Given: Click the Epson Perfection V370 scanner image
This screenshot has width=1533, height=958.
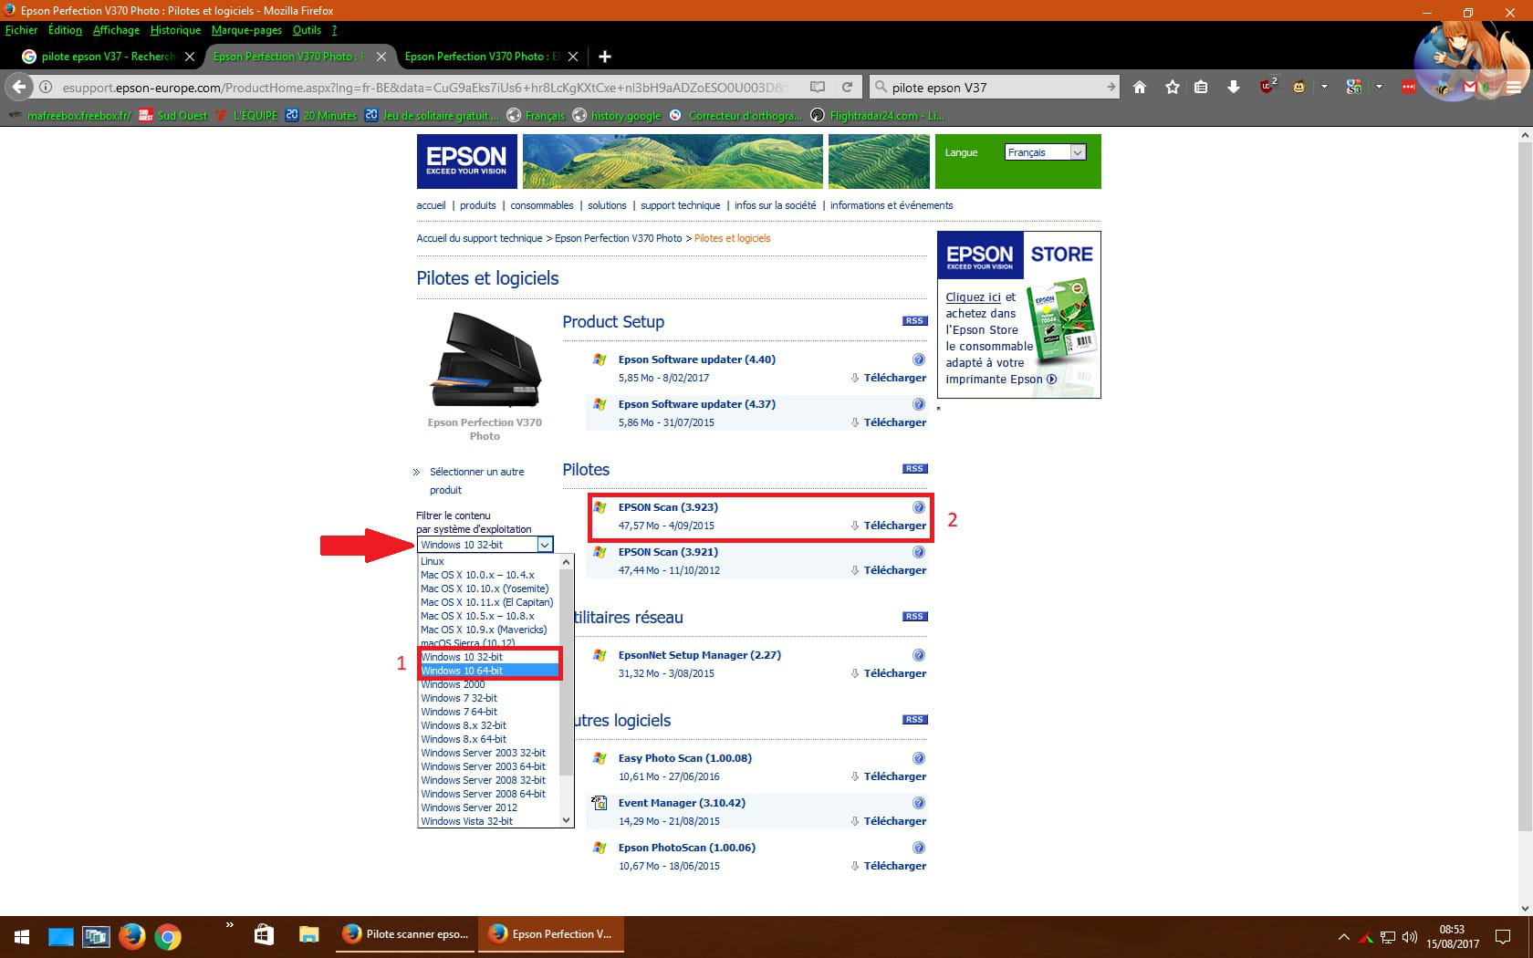Looking at the screenshot, I should tap(485, 359).
